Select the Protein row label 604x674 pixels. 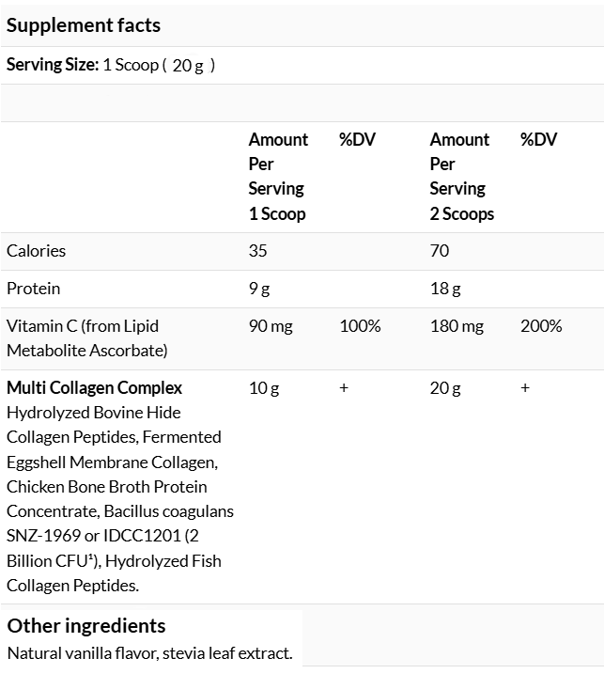click(x=33, y=289)
